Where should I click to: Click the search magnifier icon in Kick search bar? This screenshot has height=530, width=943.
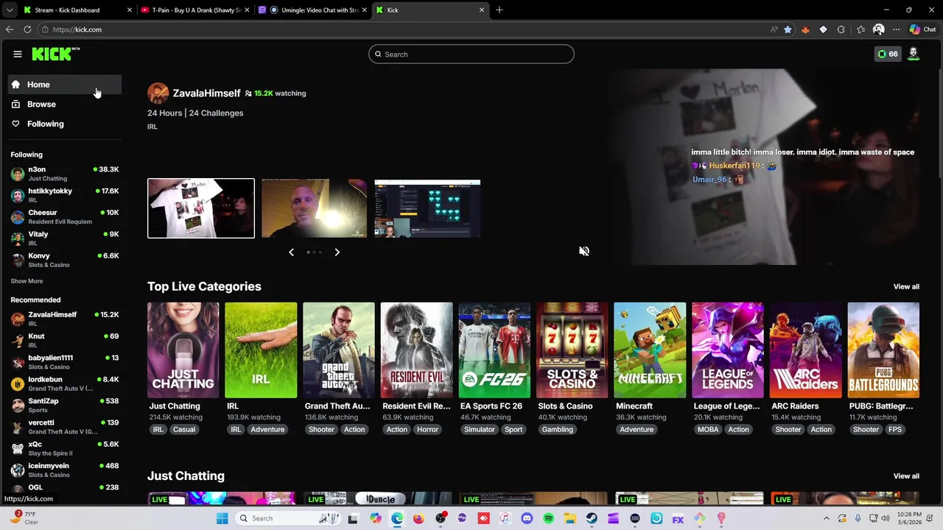pyautogui.click(x=378, y=54)
